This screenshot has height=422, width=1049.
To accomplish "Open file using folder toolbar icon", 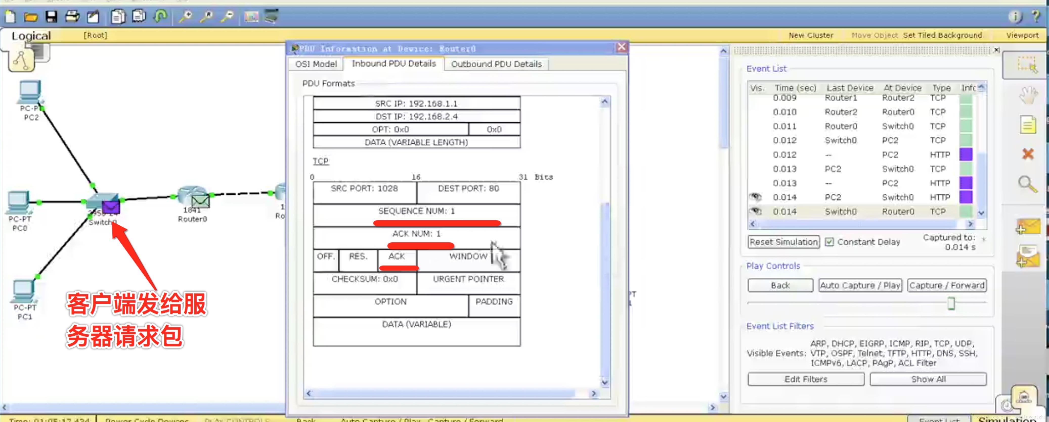I will click(30, 16).
